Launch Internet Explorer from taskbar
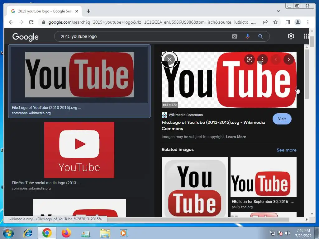This screenshot has width=319, height=239. [28, 233]
